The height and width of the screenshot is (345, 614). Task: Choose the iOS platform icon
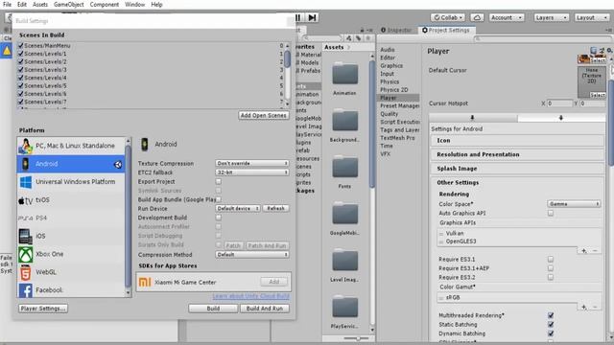click(26, 237)
